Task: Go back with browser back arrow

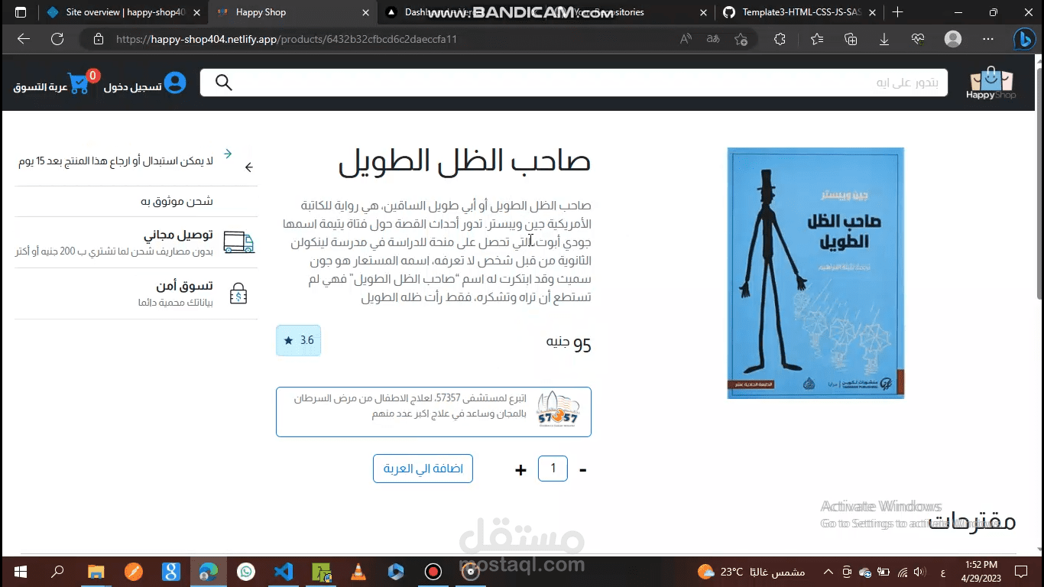Action: 23,39
